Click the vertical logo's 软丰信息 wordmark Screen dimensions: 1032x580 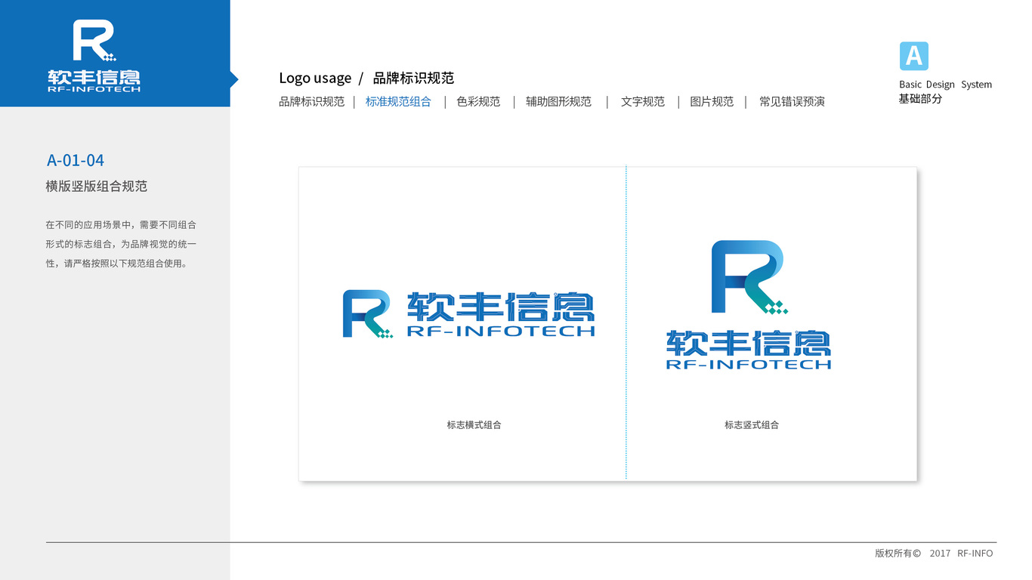point(749,344)
